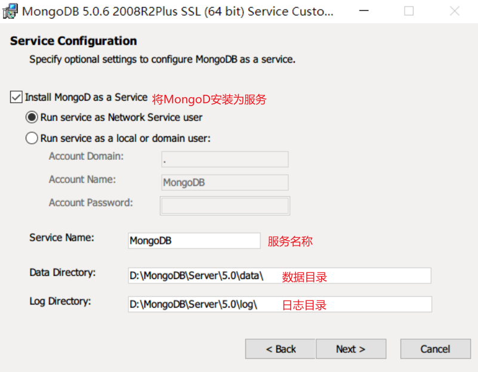Click the Log Directory label
This screenshot has height=372, width=478.
tap(60, 301)
